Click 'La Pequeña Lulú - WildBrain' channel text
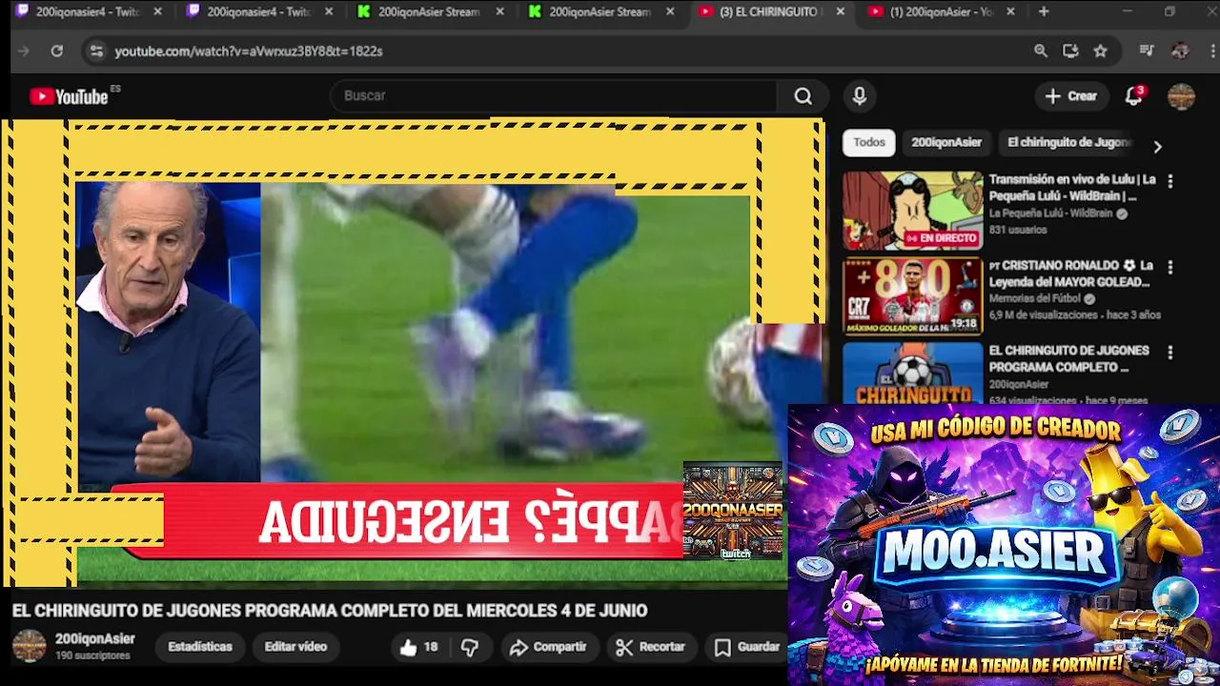Viewport: 1220px width, 686px height. pos(1050,213)
